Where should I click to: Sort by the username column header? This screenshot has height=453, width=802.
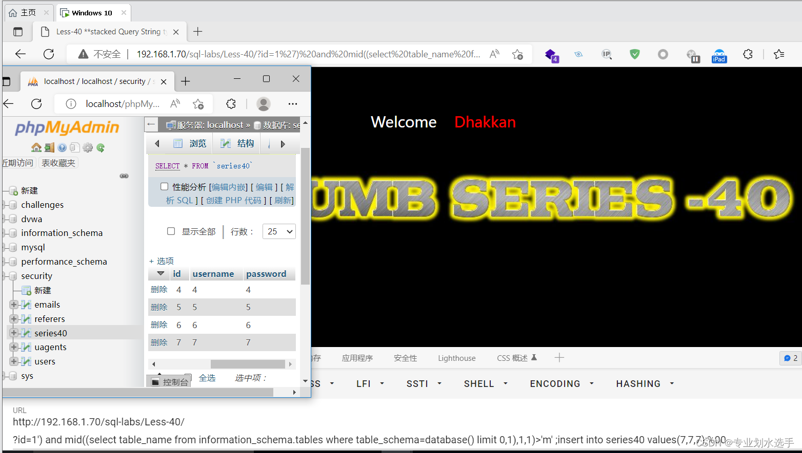pos(213,274)
